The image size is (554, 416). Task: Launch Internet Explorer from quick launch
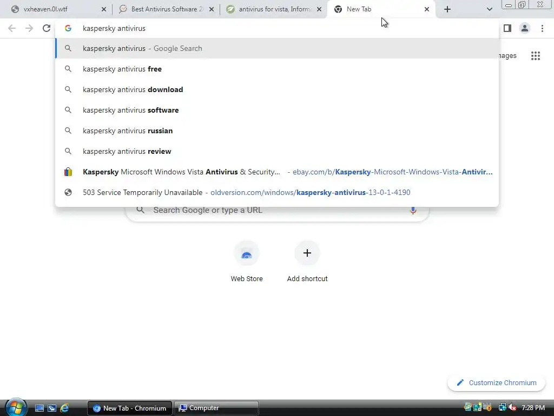tap(64, 408)
